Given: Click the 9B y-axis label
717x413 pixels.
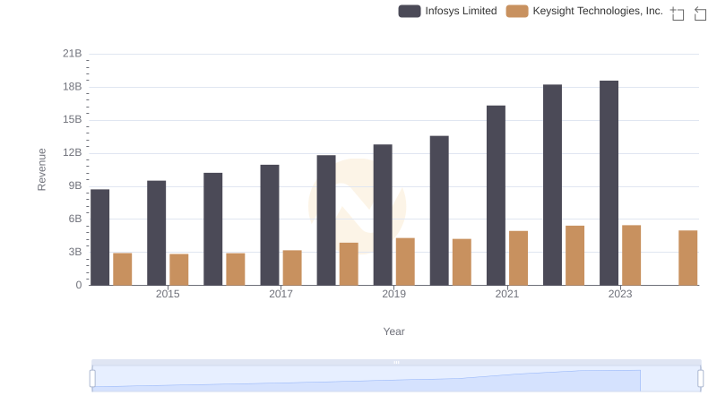Looking at the screenshot, I should 75,186.
